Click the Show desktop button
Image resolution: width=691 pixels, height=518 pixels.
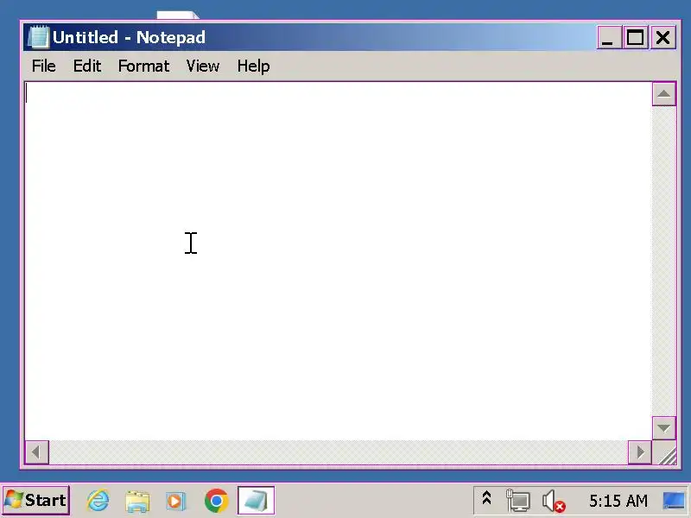675,501
